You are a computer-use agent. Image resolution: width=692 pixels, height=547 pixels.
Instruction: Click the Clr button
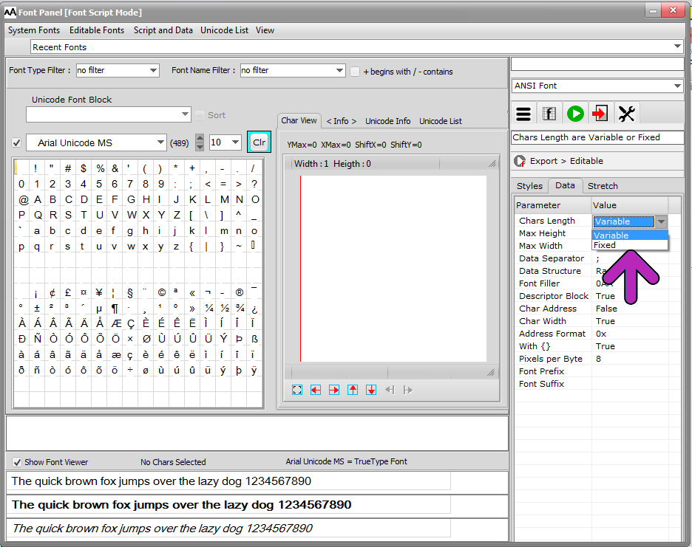(259, 142)
